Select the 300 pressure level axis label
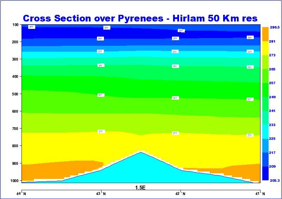 coord(16,59)
